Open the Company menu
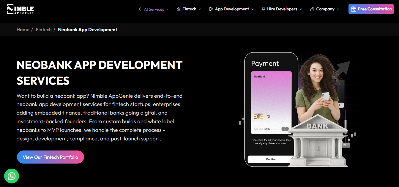 tap(324, 9)
